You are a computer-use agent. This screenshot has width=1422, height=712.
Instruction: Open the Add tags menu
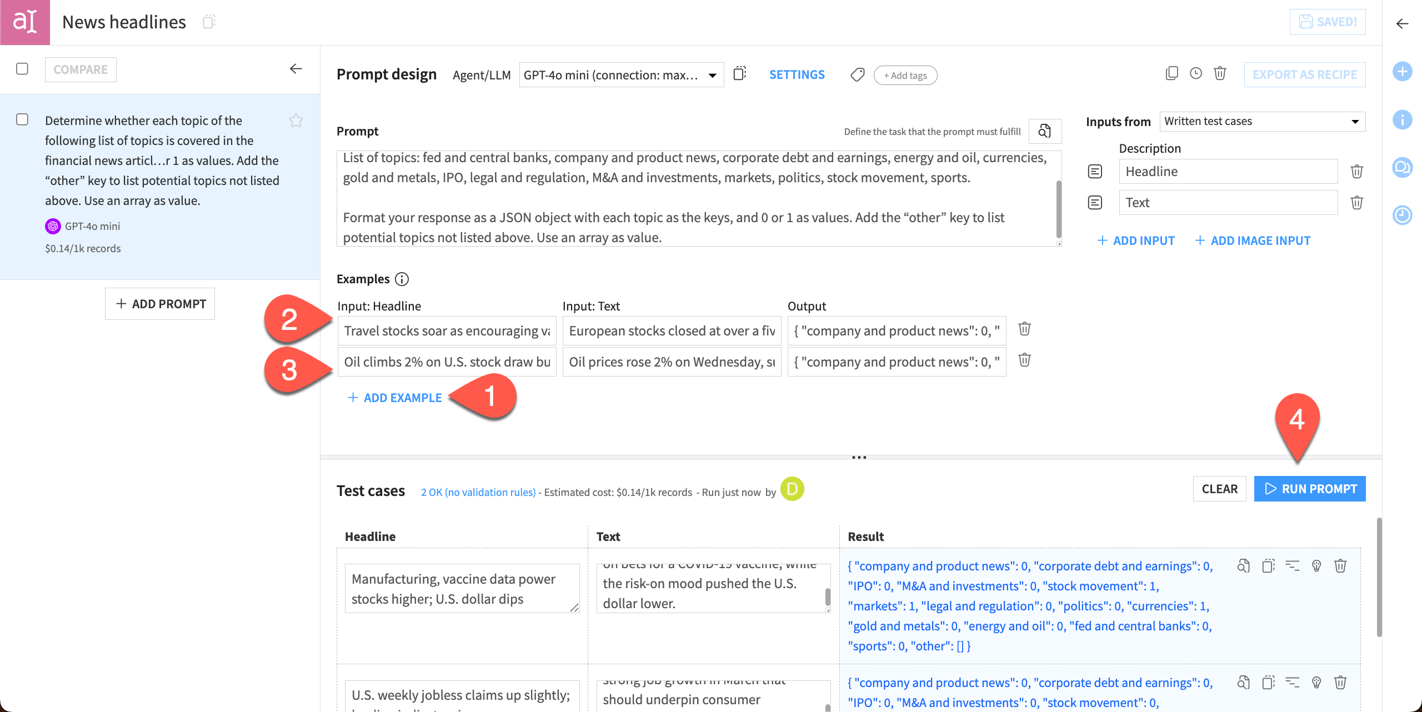(905, 75)
